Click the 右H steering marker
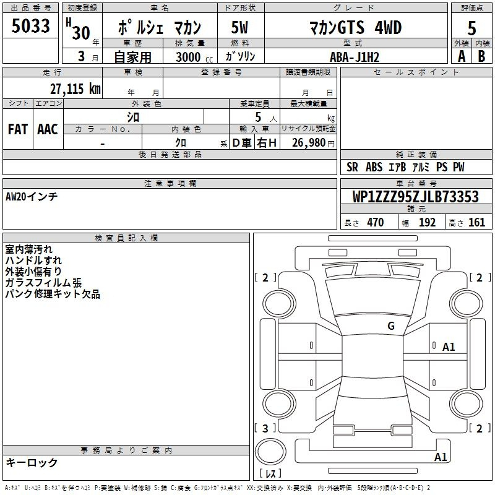Viewport: 495px width, 495px height. tap(267, 143)
